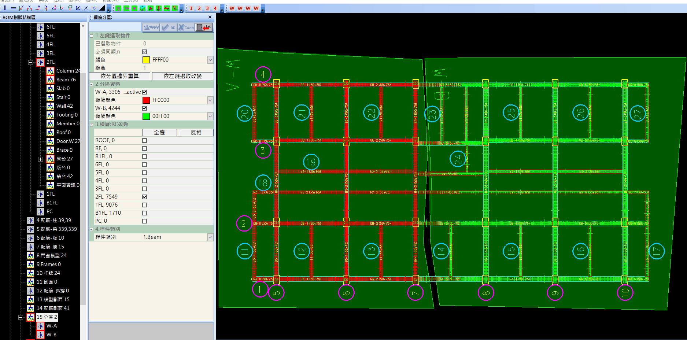687x340 pixels.
Task: Click the Apply button in rebar zone panel
Action: coord(151,27)
